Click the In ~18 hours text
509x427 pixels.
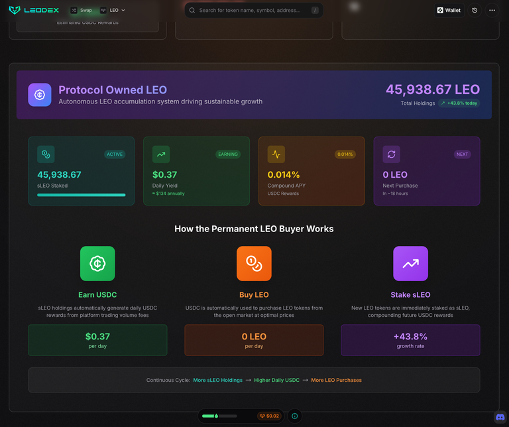pyautogui.click(x=395, y=194)
